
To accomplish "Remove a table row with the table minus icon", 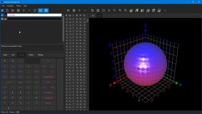I will pyautogui.click(x=85, y=10).
